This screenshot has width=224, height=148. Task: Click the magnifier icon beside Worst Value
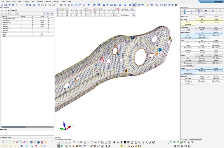pos(134,15)
